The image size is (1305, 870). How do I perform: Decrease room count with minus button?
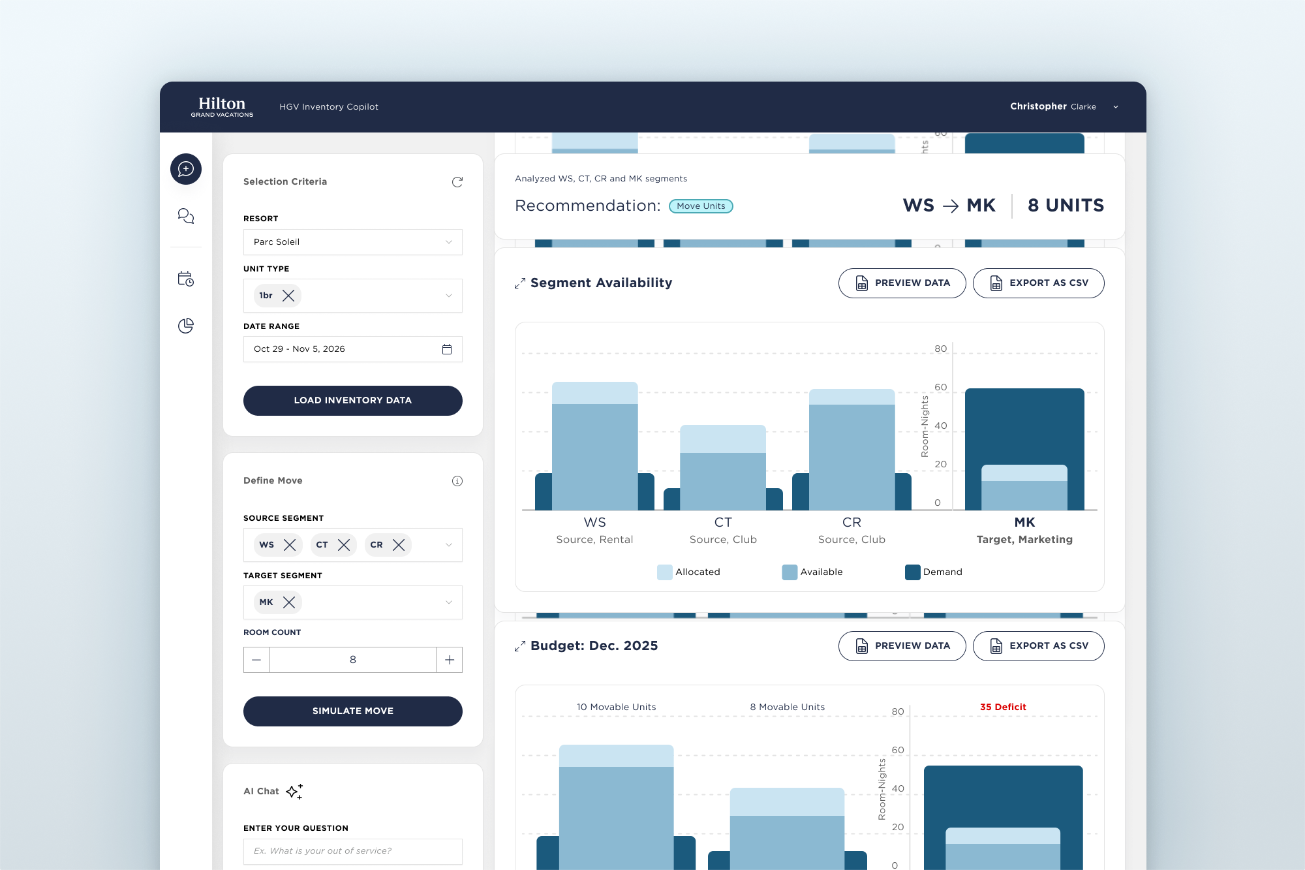256,660
